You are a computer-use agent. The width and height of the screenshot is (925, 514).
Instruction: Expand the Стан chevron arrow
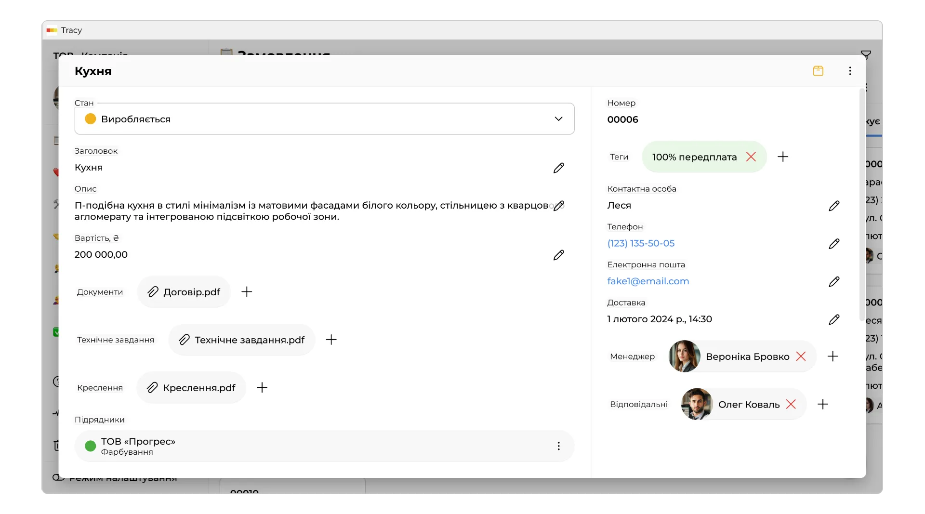point(558,119)
